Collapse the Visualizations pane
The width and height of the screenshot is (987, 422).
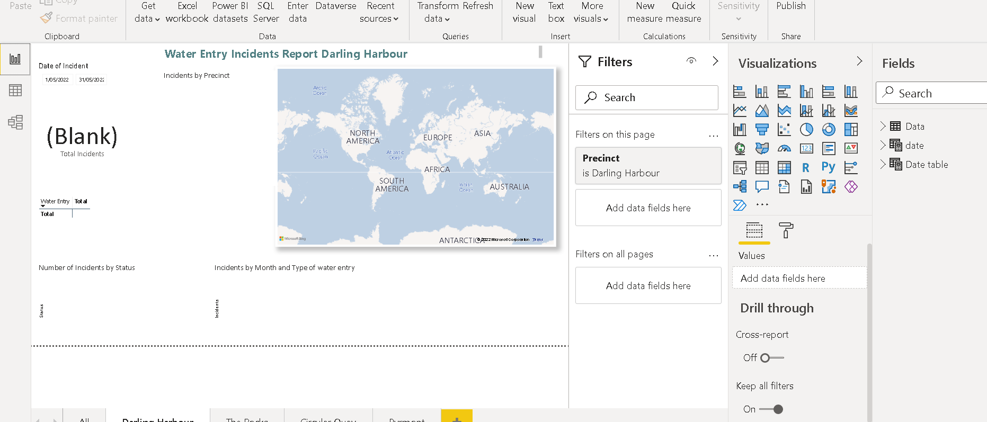pos(859,61)
